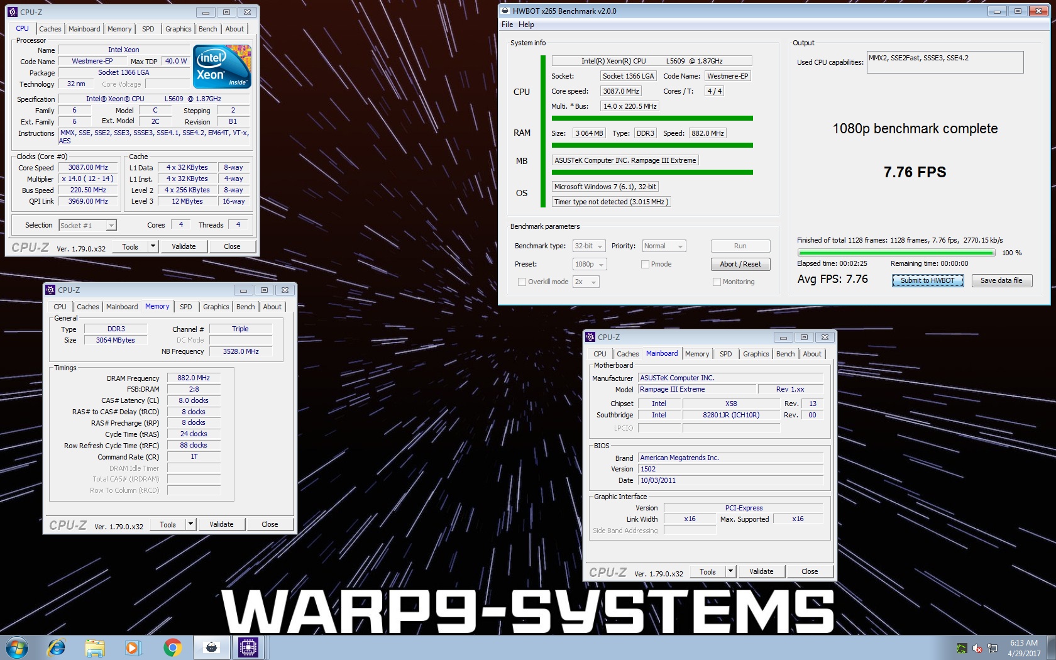Screen dimensions: 1056x660
Task: Expand Tools arrow in Mainboard window
Action: (730, 571)
